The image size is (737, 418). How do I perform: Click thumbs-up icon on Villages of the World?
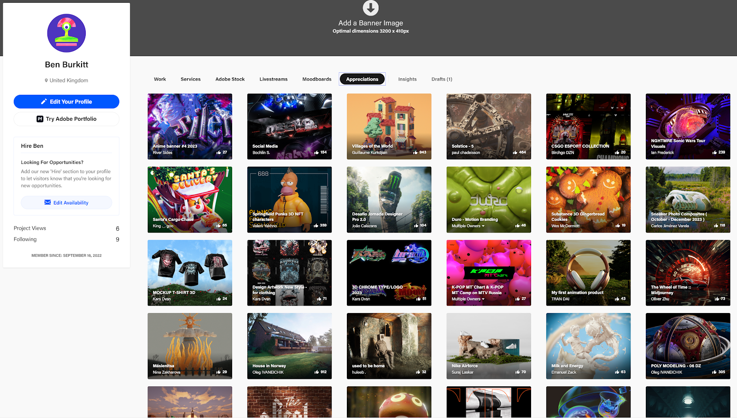pyautogui.click(x=415, y=152)
